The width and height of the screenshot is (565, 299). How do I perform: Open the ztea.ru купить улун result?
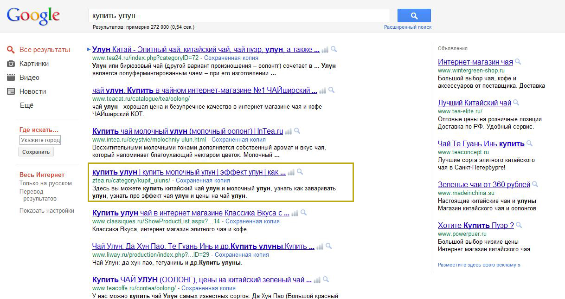[x=189, y=172]
